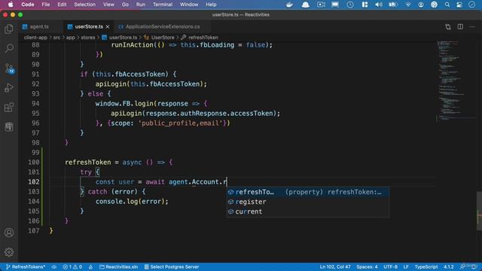This screenshot has height=271, width=482.
Task: Open the Code application menu
Action: [28, 5]
